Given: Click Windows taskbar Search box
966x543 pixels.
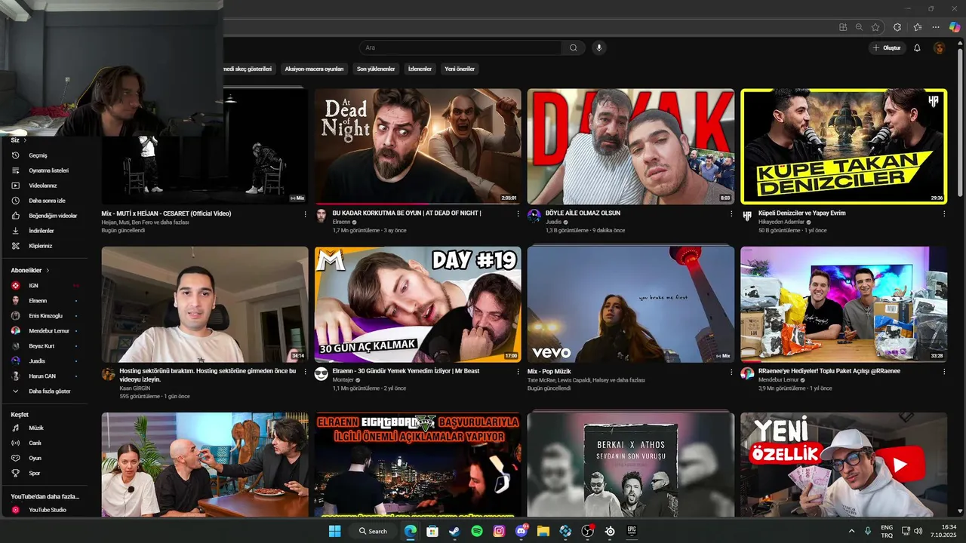Looking at the screenshot, I should click(x=374, y=531).
